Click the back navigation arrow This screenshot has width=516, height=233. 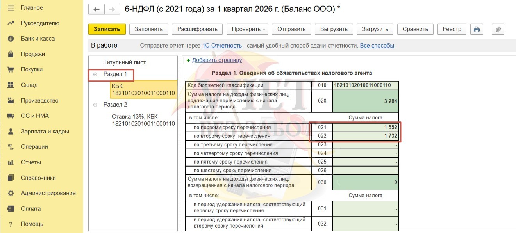click(96, 9)
